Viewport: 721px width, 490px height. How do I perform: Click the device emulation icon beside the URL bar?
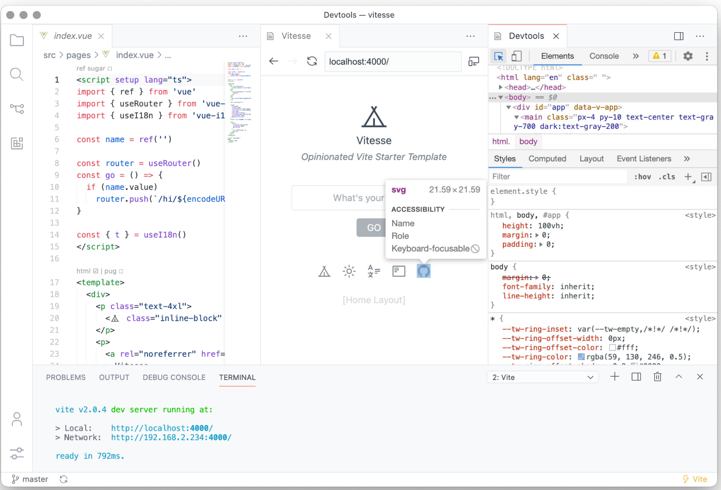pos(474,61)
